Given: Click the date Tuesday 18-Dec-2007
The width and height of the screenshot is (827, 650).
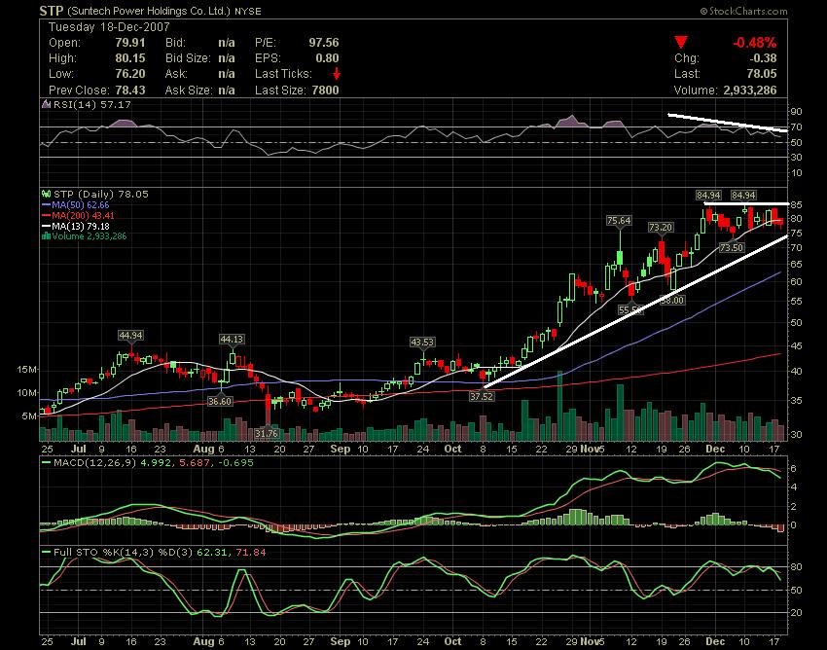Looking at the screenshot, I should click(109, 27).
